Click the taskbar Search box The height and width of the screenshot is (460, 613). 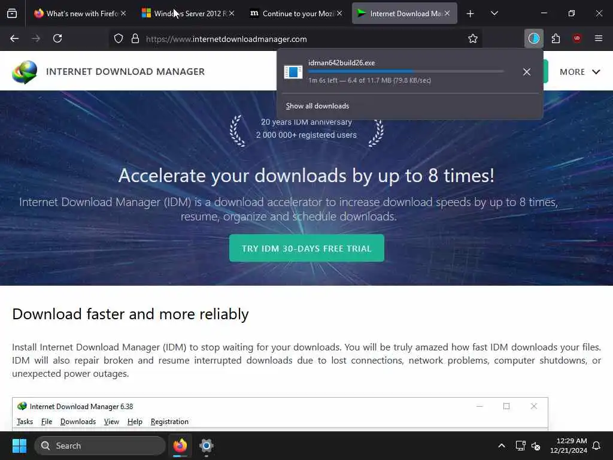(x=100, y=446)
